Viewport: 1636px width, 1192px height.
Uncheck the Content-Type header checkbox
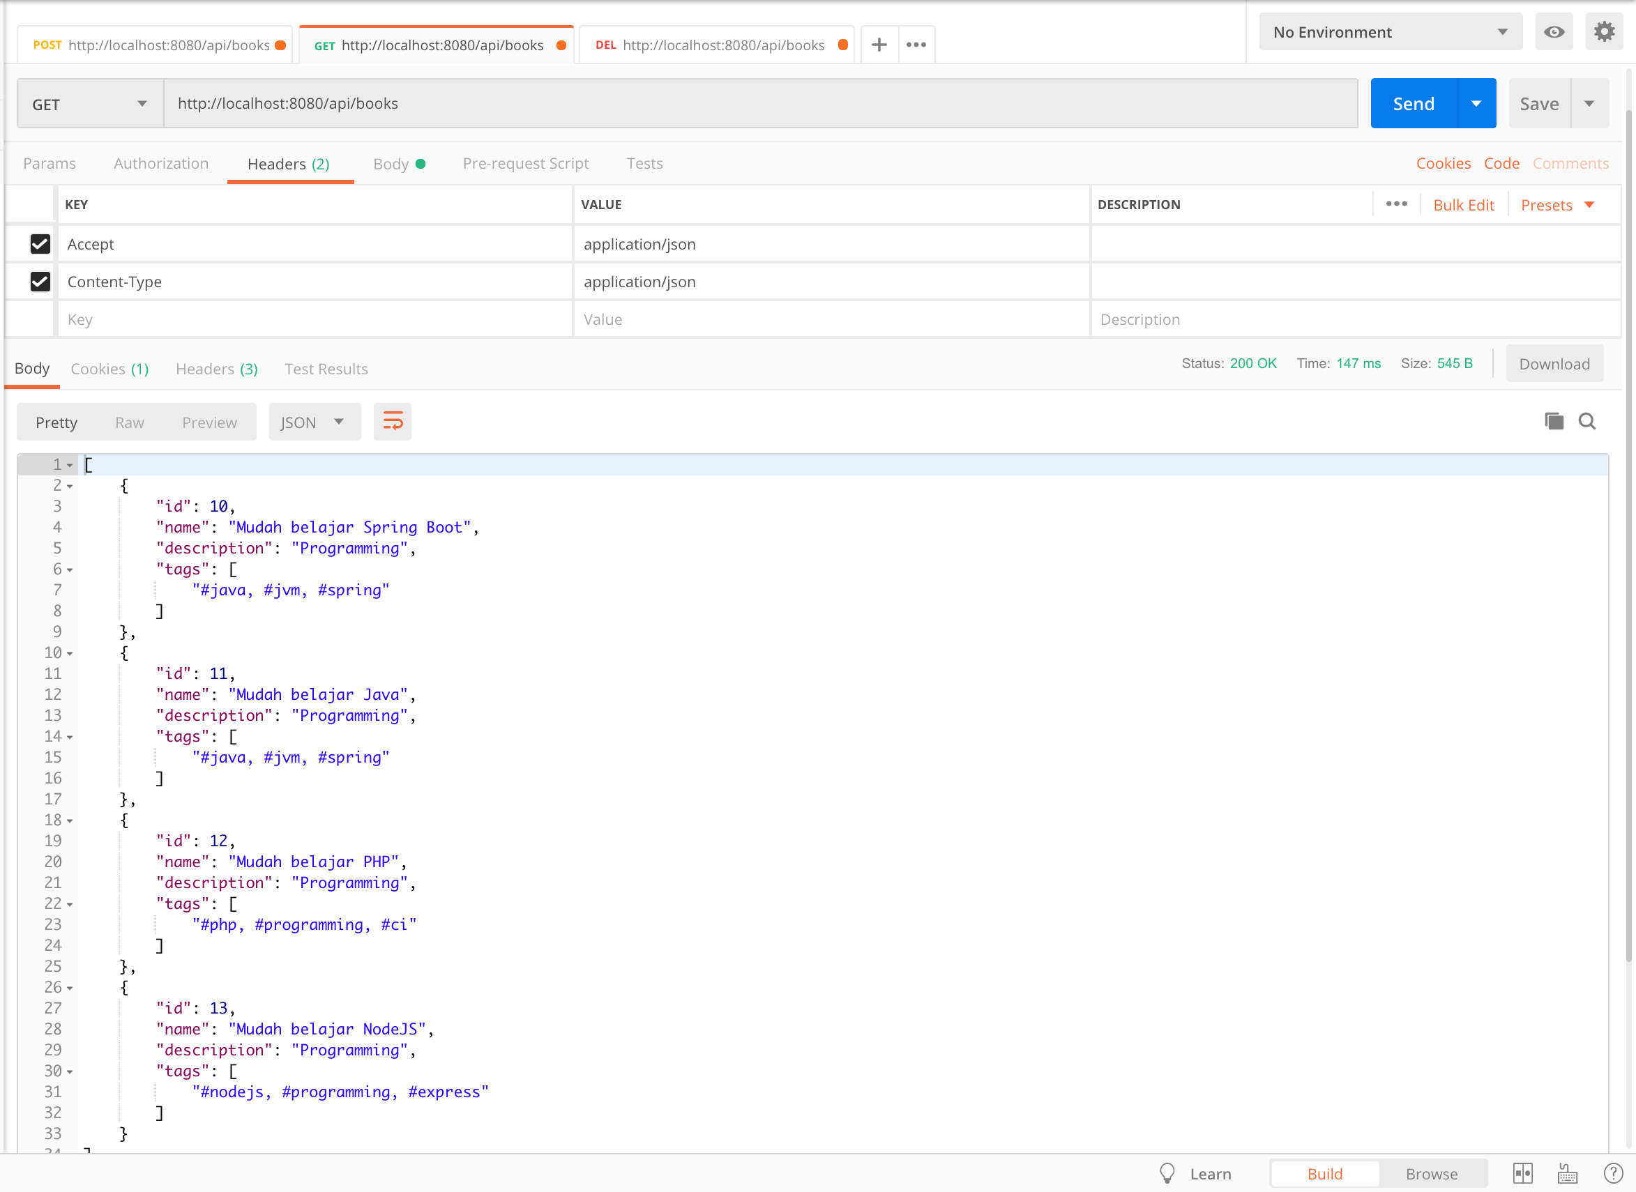40,282
